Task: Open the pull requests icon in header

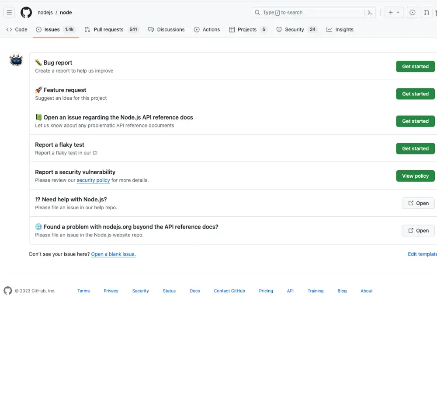Action: pyautogui.click(x=427, y=13)
